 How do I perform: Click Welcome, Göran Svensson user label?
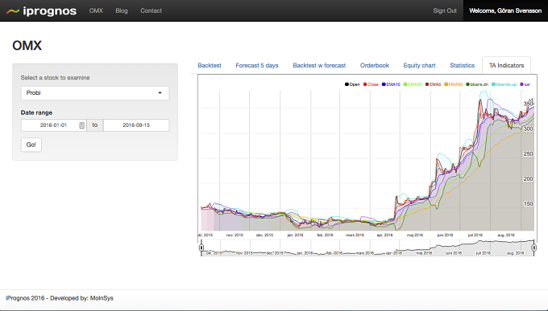[x=505, y=10]
